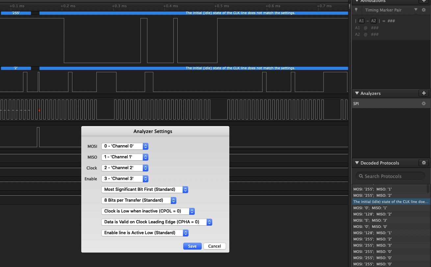The width and height of the screenshot is (431, 267).
Task: Open the Timing Marker Pair dropdown arrow
Action: (416, 10)
